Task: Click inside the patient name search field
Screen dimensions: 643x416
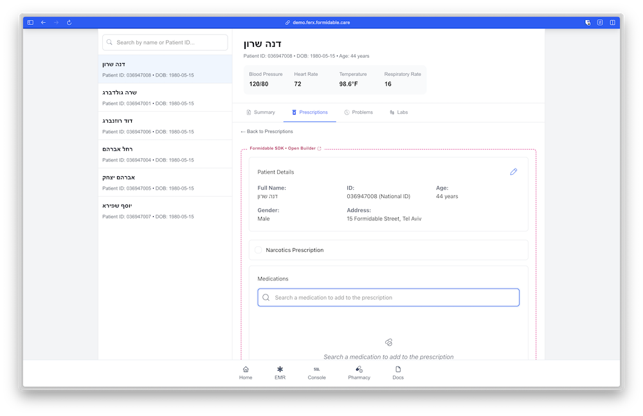Action: click(164, 42)
